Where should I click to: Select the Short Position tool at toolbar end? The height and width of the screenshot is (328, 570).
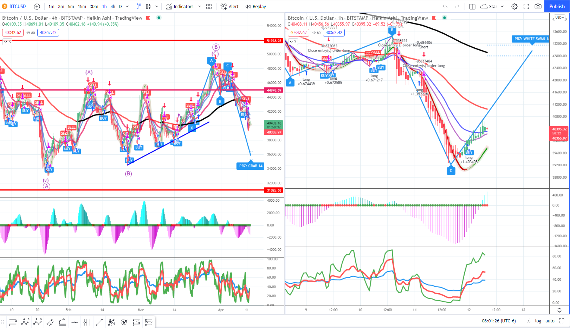click(x=149, y=322)
